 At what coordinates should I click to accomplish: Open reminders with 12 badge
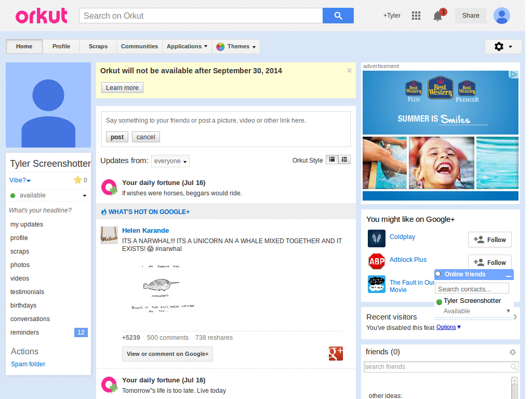48,332
